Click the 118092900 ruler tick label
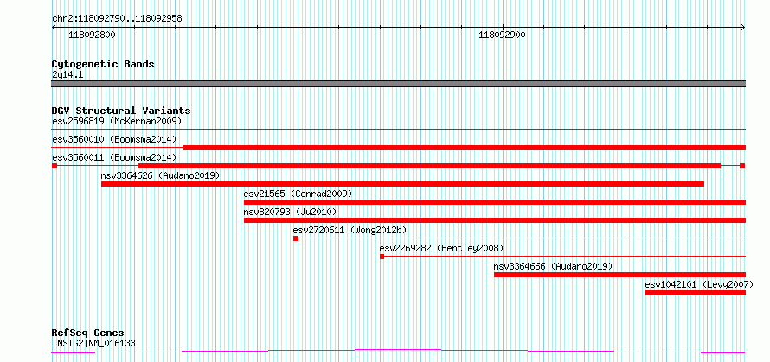Viewport: 770px width, 362px height. coord(502,35)
